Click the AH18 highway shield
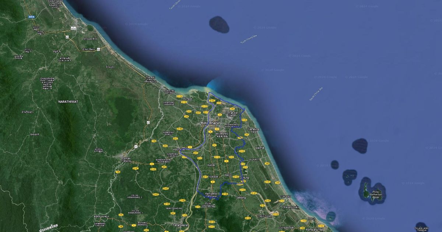Image resolution: width=442 pixels, height=232 pixels. 31,17
